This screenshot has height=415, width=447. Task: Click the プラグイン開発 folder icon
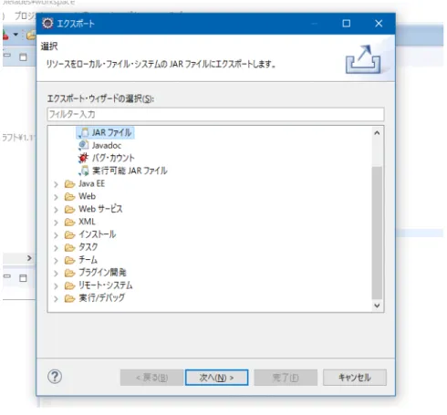click(x=69, y=273)
